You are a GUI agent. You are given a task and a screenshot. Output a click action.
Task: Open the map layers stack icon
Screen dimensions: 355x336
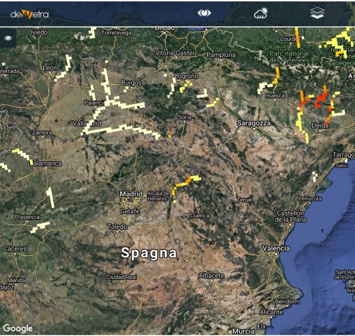pyautogui.click(x=317, y=13)
